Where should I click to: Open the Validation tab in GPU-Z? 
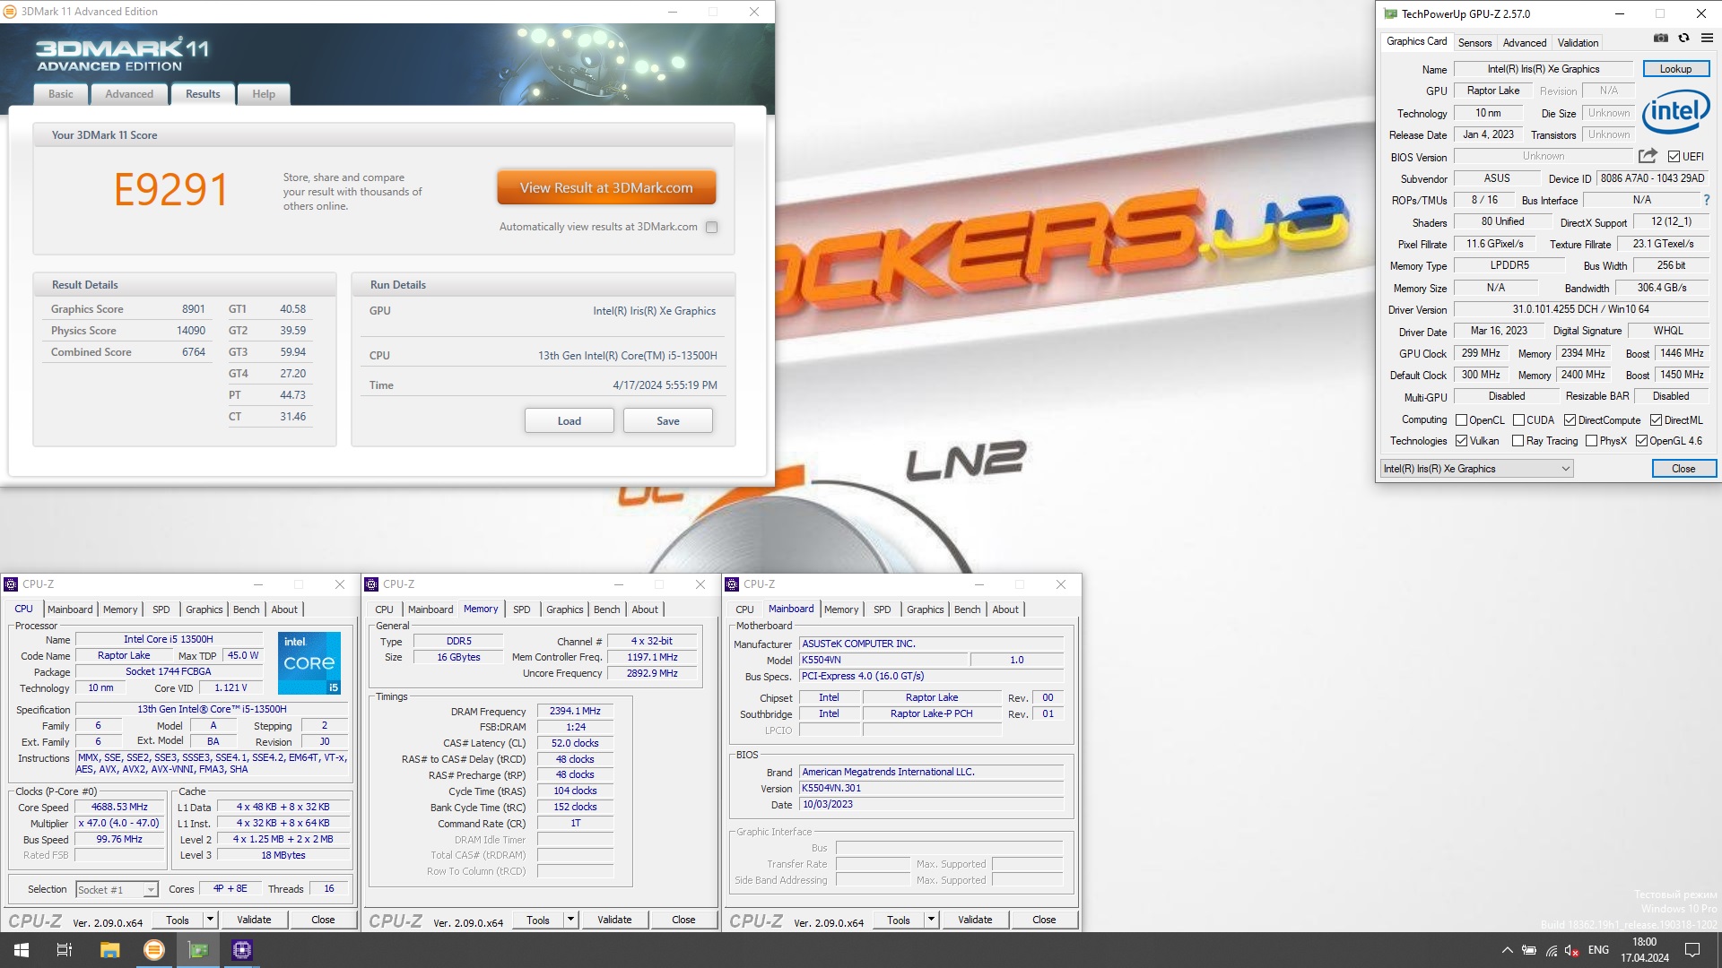pyautogui.click(x=1578, y=43)
